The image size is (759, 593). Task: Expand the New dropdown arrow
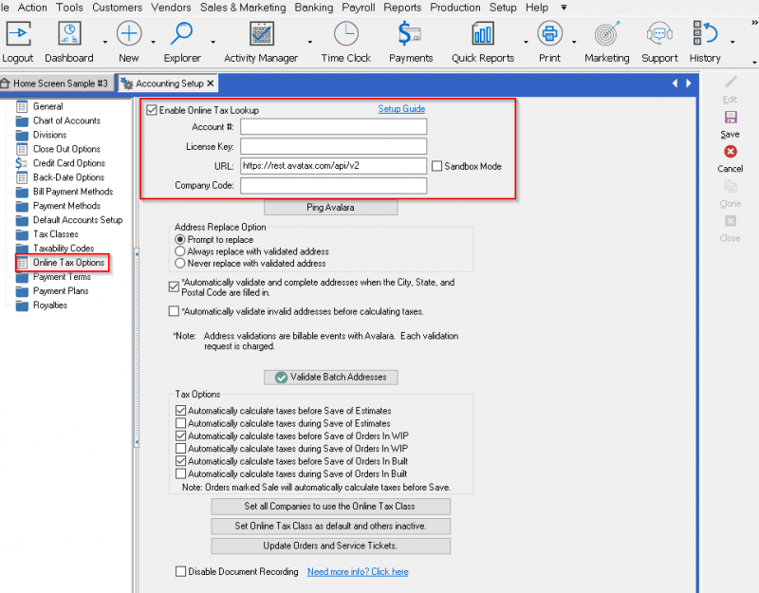pos(154,42)
